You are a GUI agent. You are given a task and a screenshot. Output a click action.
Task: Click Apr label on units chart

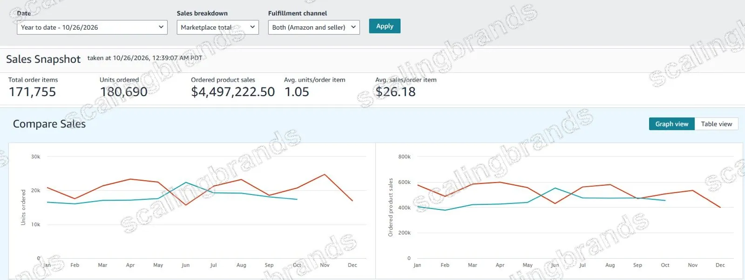(x=130, y=265)
